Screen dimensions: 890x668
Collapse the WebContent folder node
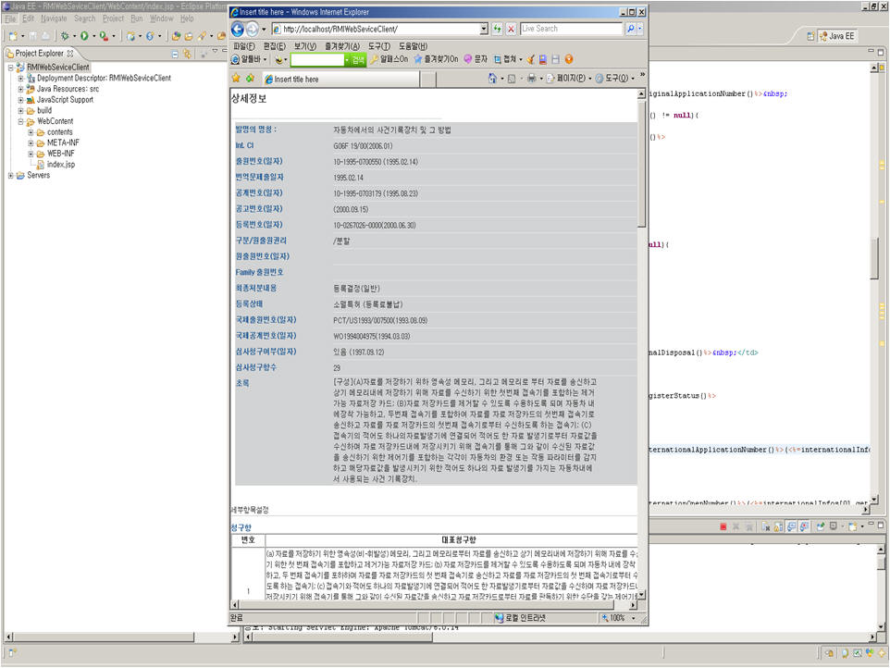pos(20,121)
